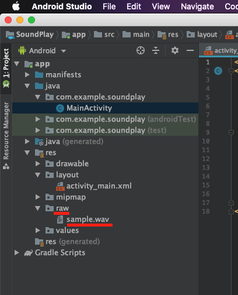Viewport: 238px width, 295px height.
Task: Expand the manifests folder
Action: tap(27, 75)
